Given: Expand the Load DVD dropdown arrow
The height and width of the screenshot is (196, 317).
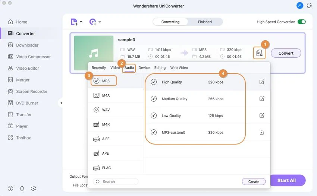Looking at the screenshot, I should click(100, 22).
